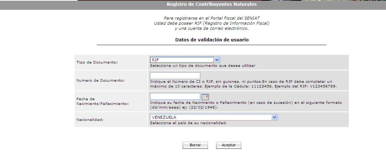This screenshot has width=386, height=159.
Task: Focus the Numero de Documento input field
Action: 175,76
